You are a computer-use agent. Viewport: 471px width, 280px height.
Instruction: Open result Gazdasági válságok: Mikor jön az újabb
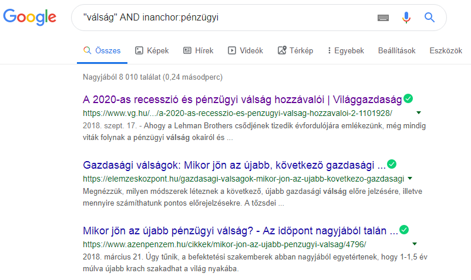point(234,165)
